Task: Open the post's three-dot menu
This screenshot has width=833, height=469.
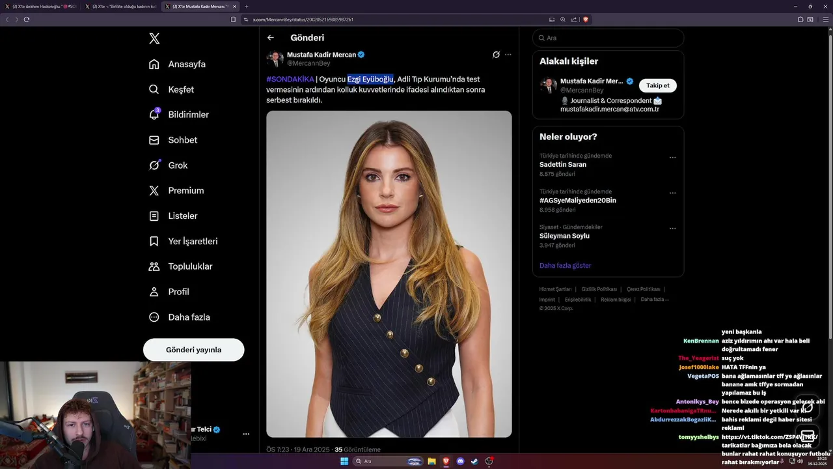Action: pos(508,55)
